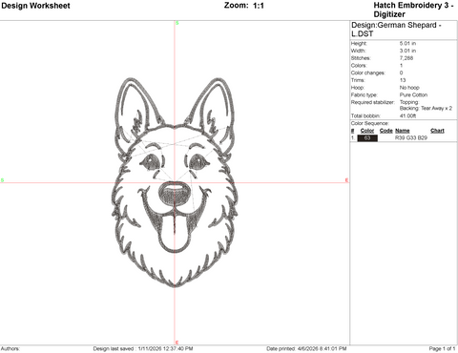Click the Height label
The image size is (458, 353).
pos(359,43)
